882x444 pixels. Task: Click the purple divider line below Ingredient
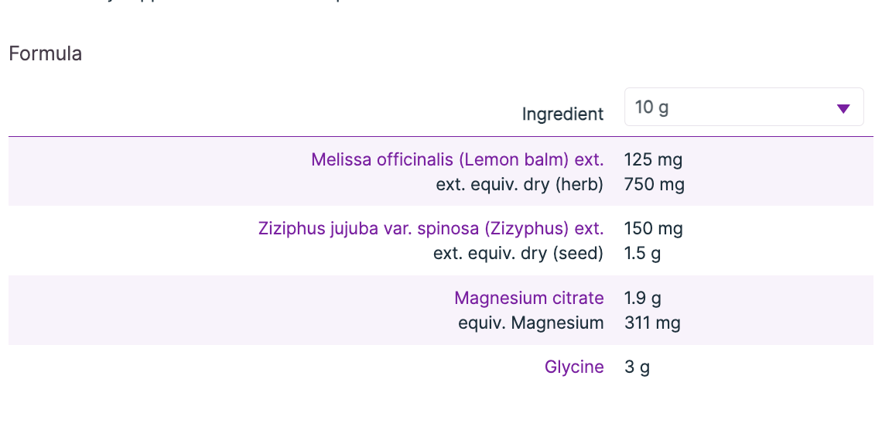pos(441,137)
